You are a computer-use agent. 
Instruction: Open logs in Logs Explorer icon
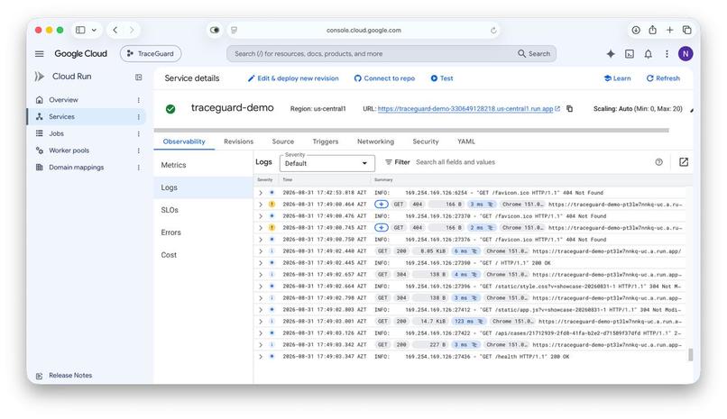click(x=684, y=162)
